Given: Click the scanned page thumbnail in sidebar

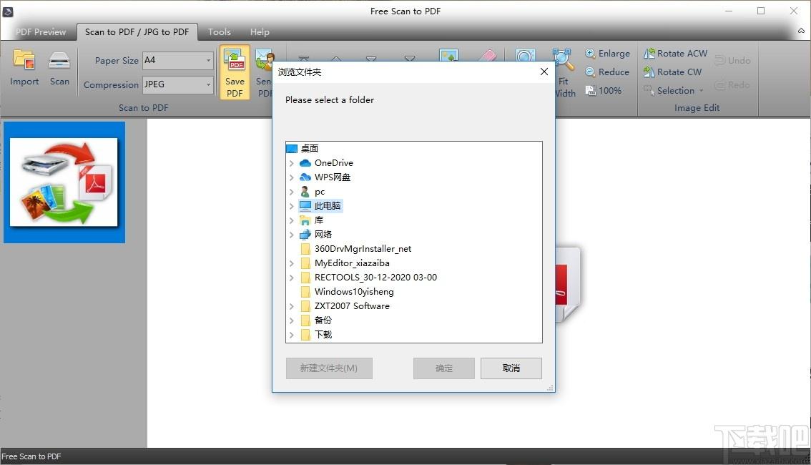Looking at the screenshot, I should tap(64, 182).
